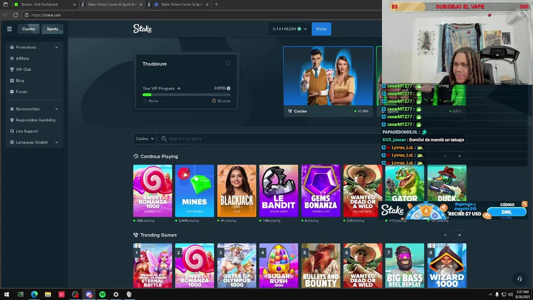Screen dimensions: 533x300
Task: Open Big Bass Reel Repeat tile
Action: pyautogui.click(x=405, y=266)
